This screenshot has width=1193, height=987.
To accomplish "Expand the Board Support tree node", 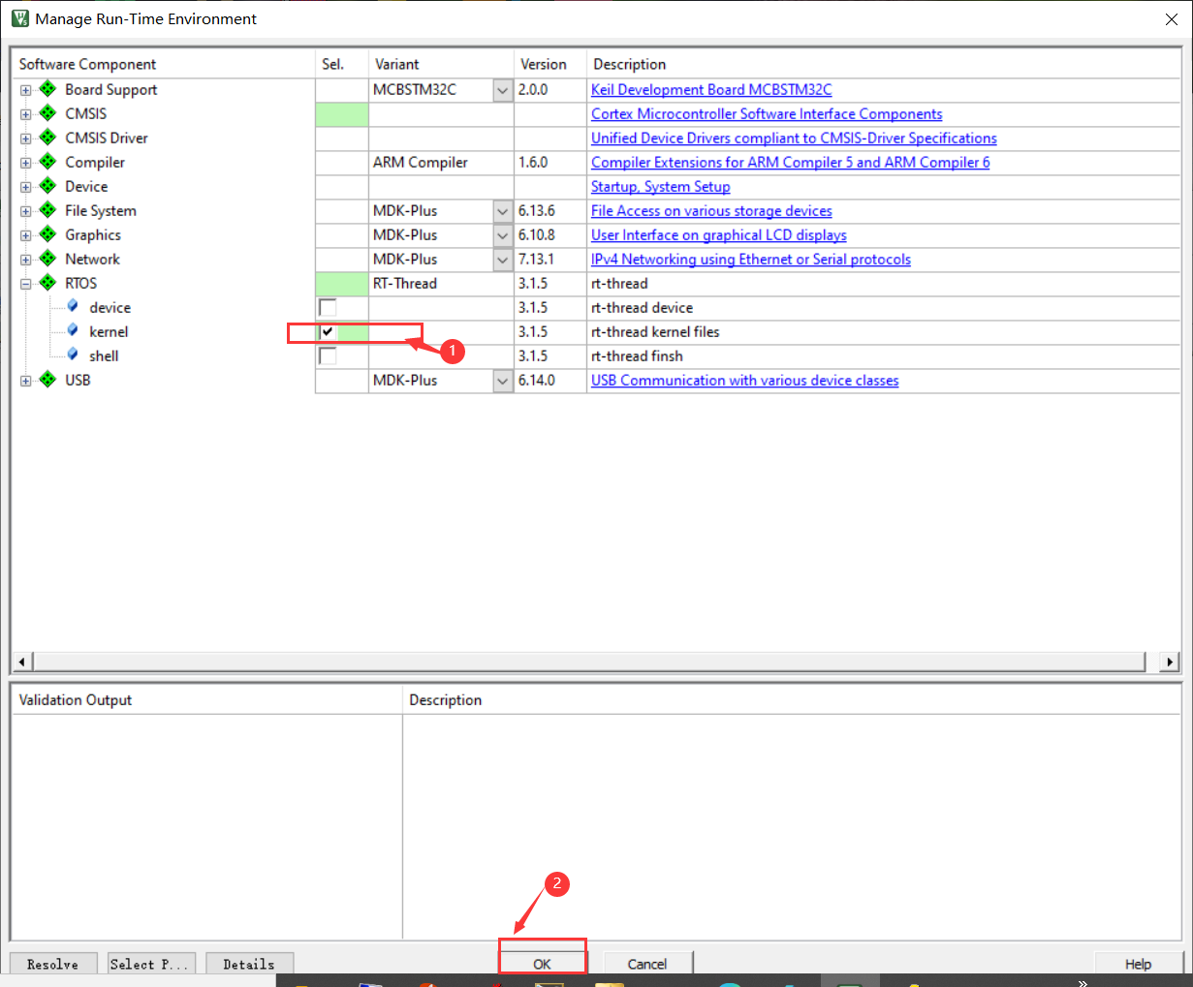I will pos(26,90).
